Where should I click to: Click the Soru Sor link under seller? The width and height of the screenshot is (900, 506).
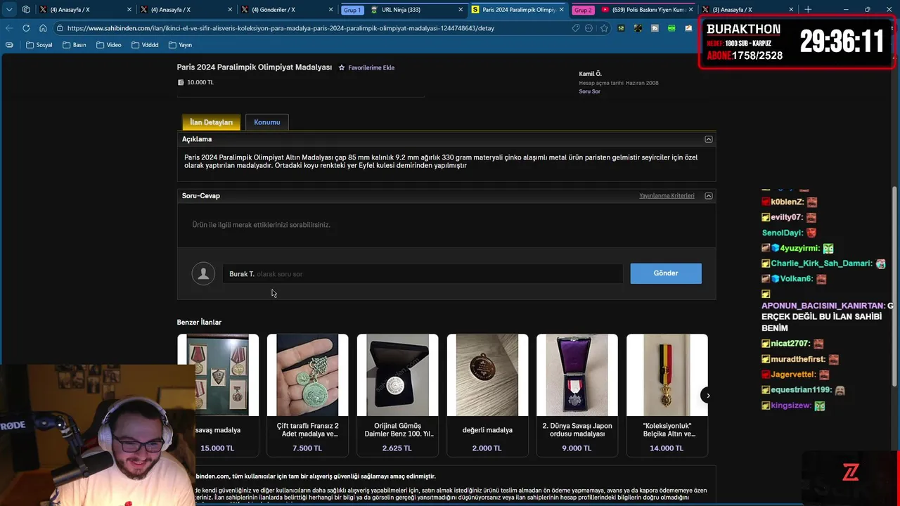(x=589, y=91)
